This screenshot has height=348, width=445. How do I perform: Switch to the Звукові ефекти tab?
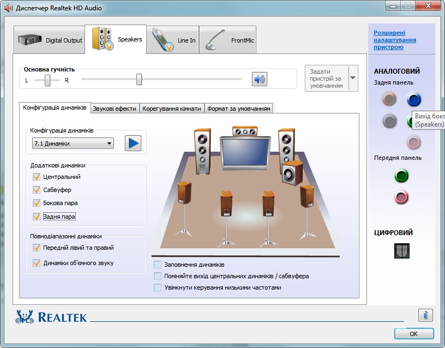click(115, 109)
